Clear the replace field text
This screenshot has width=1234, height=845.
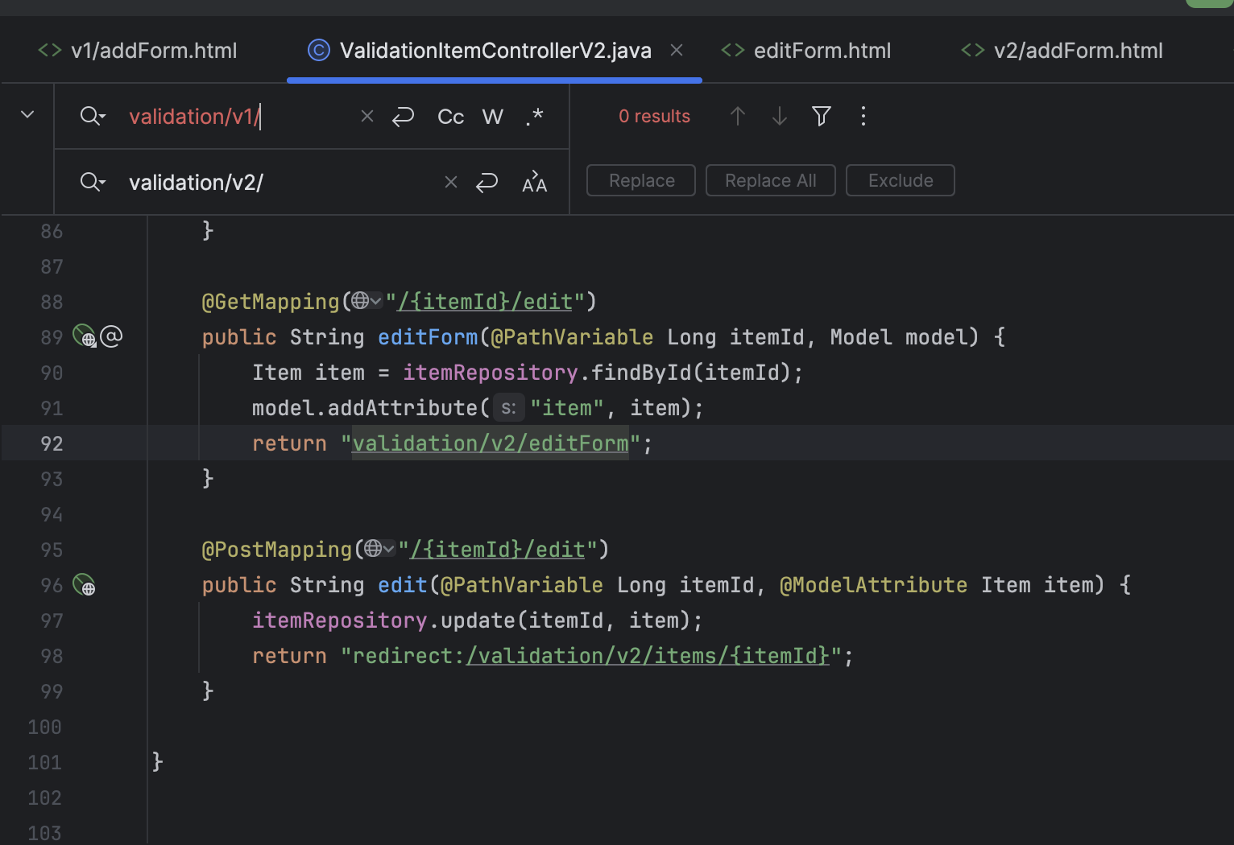[451, 183]
